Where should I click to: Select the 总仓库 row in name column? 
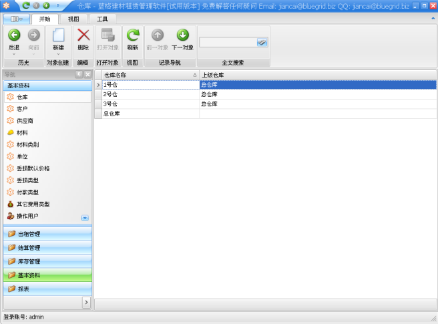click(x=151, y=114)
